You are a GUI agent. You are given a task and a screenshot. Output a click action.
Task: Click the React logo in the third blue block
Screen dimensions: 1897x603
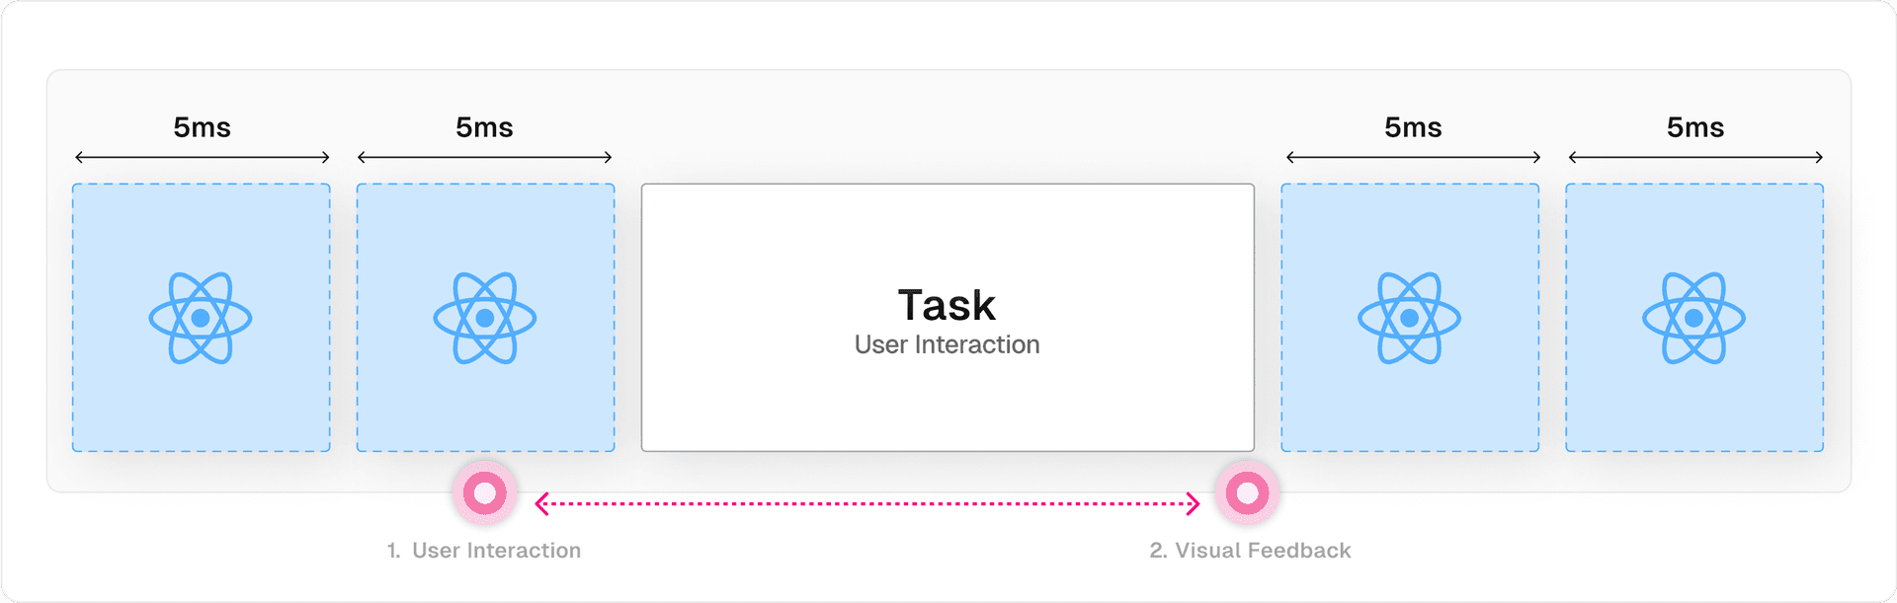click(1410, 318)
